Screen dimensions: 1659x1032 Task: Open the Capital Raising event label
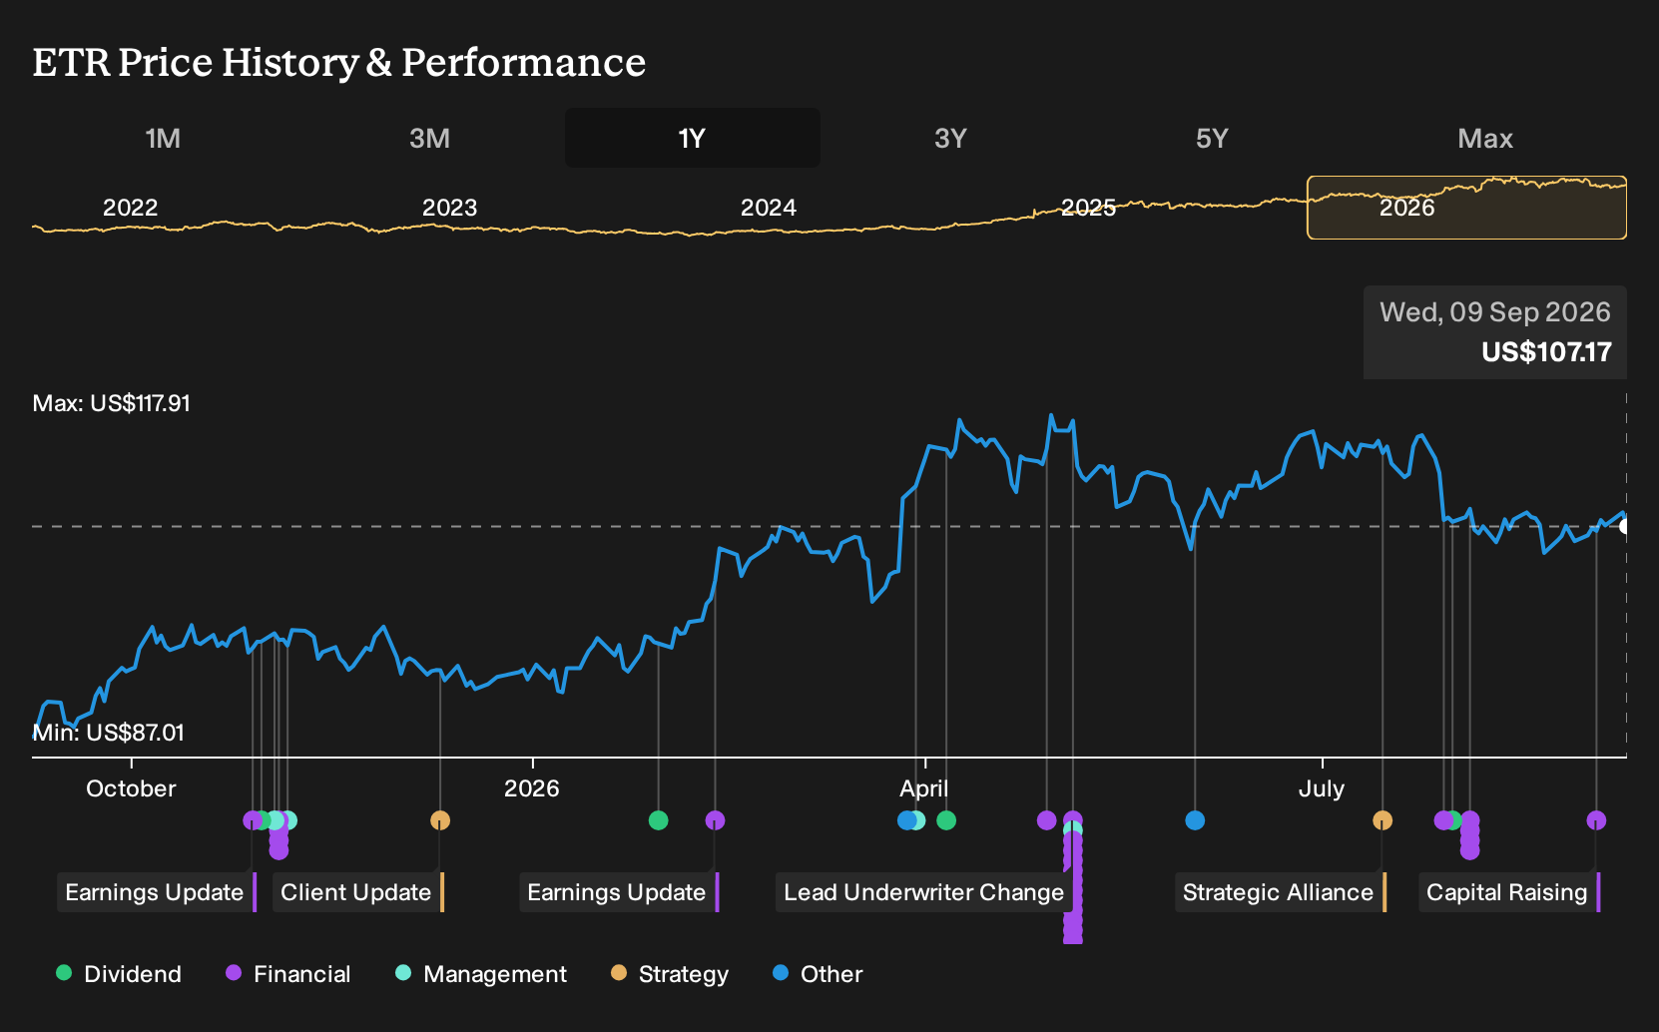1507,892
